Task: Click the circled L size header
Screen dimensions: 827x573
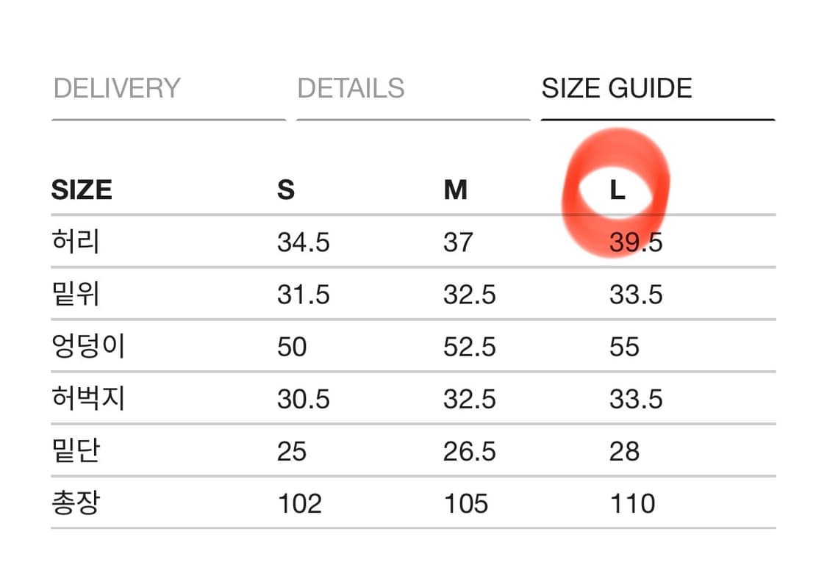Action: (x=617, y=191)
